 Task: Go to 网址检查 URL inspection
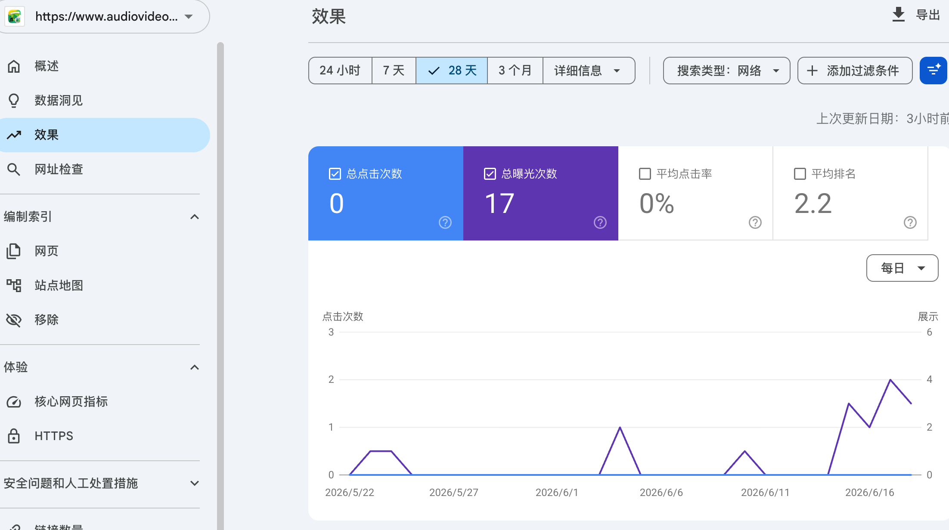pos(105,169)
